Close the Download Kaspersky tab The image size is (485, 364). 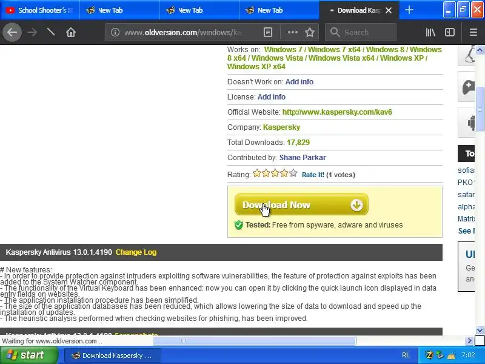tap(389, 10)
